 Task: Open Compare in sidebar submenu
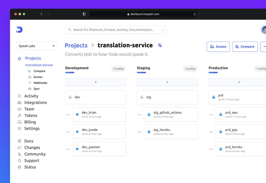(x=39, y=71)
